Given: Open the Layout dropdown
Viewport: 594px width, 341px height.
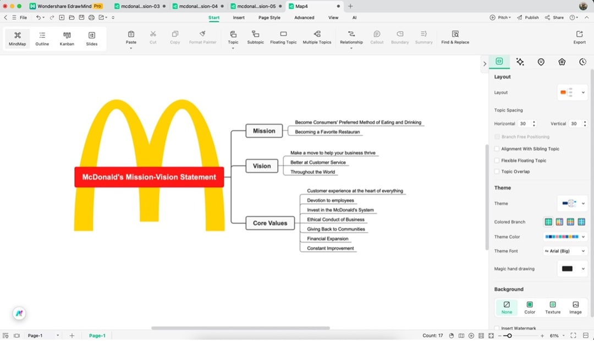Looking at the screenshot, I should [x=572, y=92].
